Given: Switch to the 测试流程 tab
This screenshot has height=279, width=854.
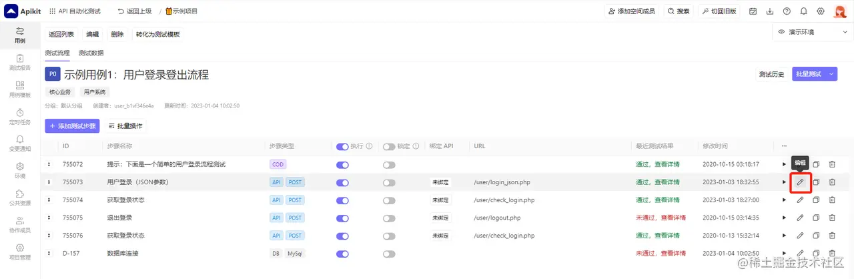Looking at the screenshot, I should pos(57,53).
